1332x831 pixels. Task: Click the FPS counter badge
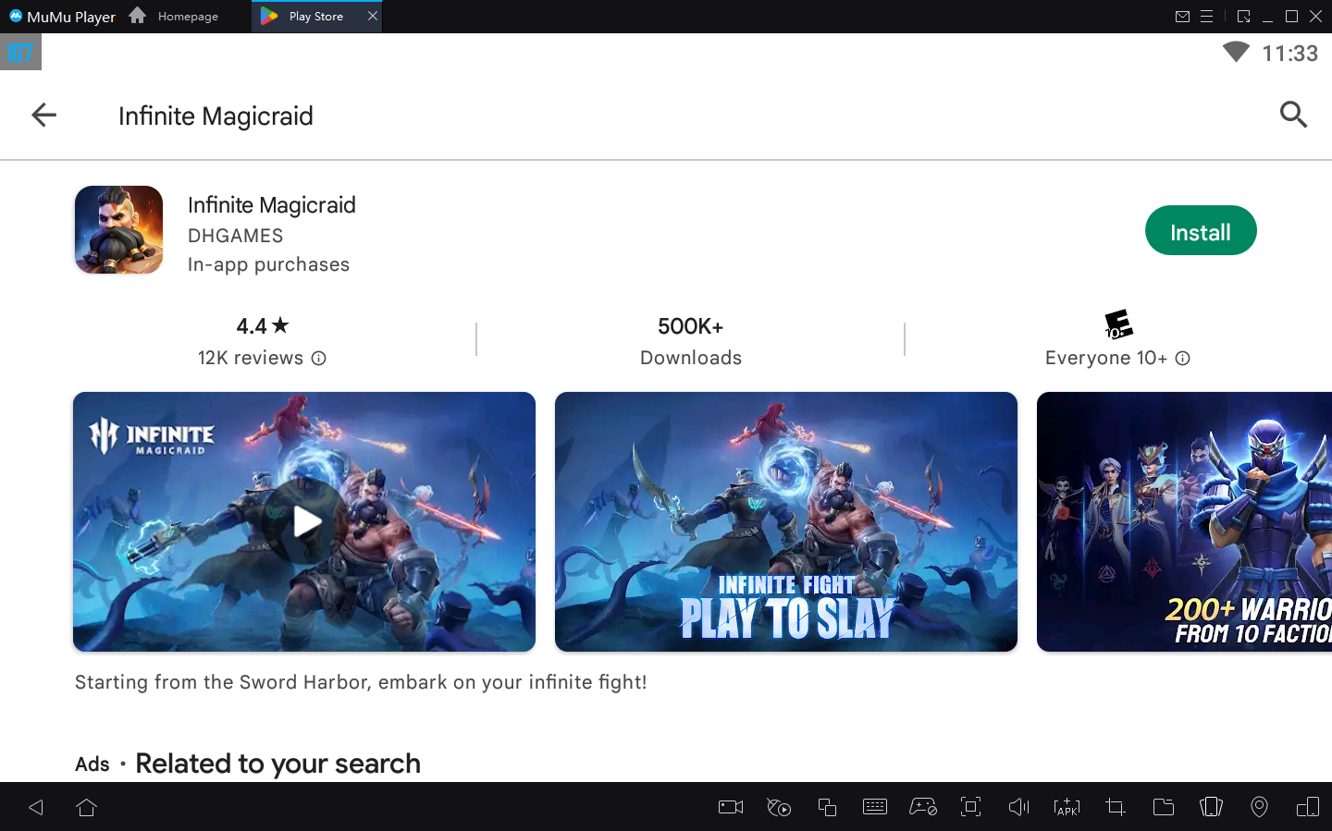(20, 53)
